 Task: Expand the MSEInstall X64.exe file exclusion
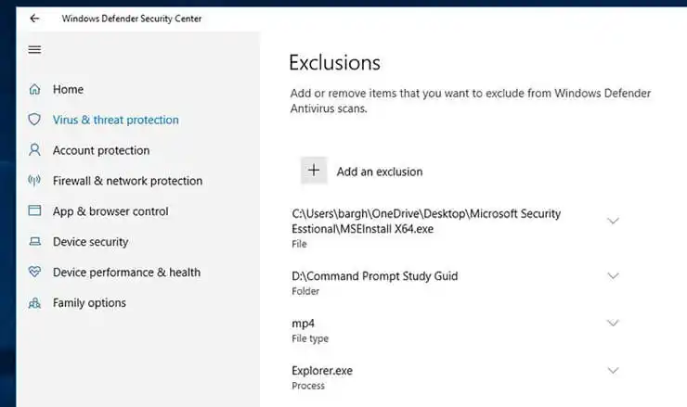click(613, 221)
